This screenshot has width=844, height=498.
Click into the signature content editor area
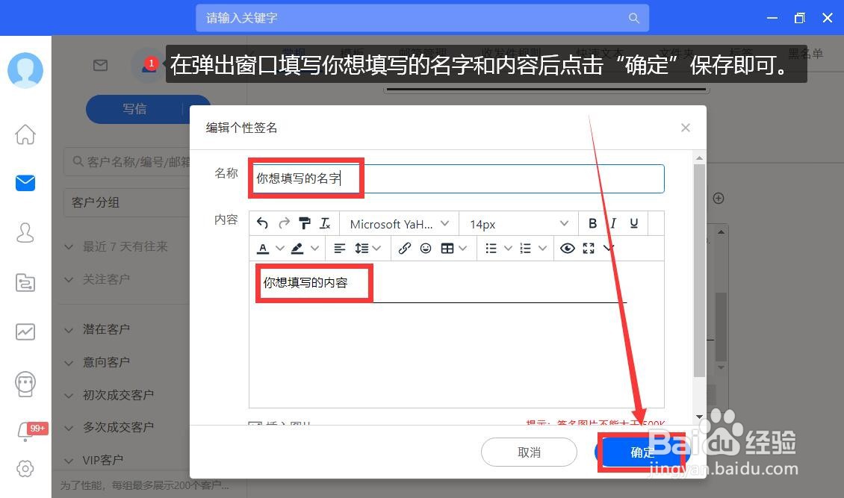456,334
